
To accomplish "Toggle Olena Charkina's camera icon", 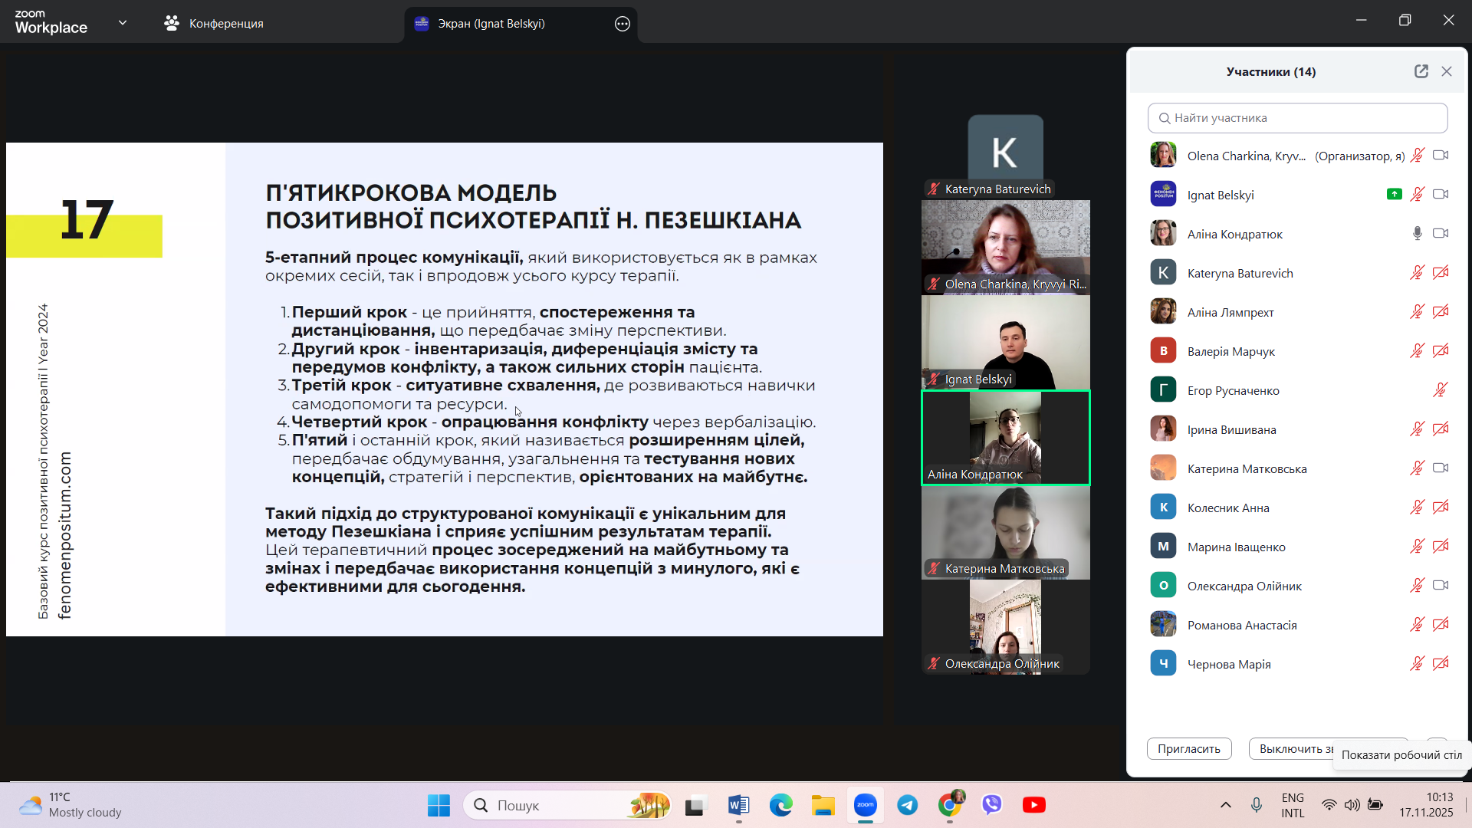I will click(x=1441, y=156).
